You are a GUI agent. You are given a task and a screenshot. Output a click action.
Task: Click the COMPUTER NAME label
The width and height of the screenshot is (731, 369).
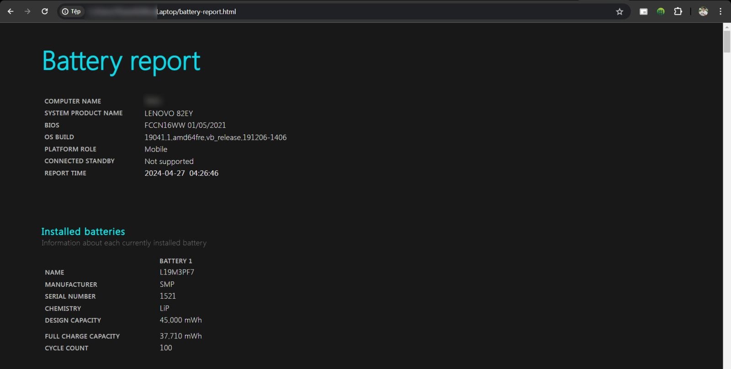click(73, 101)
